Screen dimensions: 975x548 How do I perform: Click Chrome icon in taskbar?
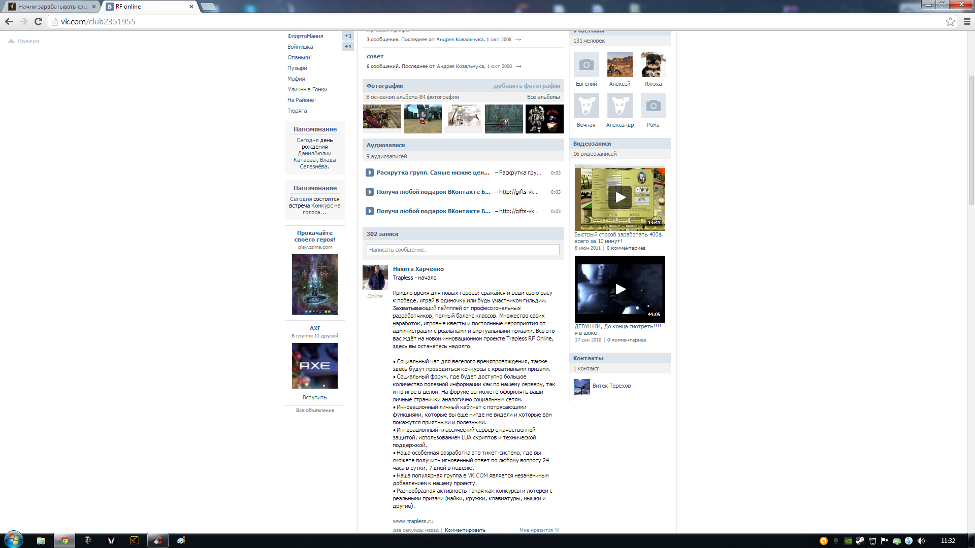pos(64,540)
